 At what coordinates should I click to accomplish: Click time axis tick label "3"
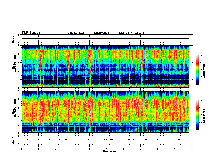coord(73,149)
